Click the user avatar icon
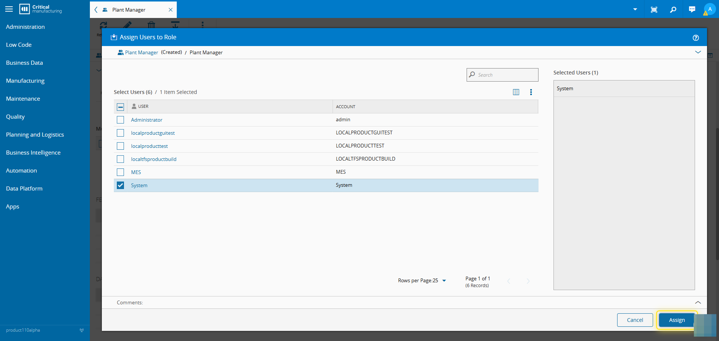719x341 pixels. tap(710, 9)
